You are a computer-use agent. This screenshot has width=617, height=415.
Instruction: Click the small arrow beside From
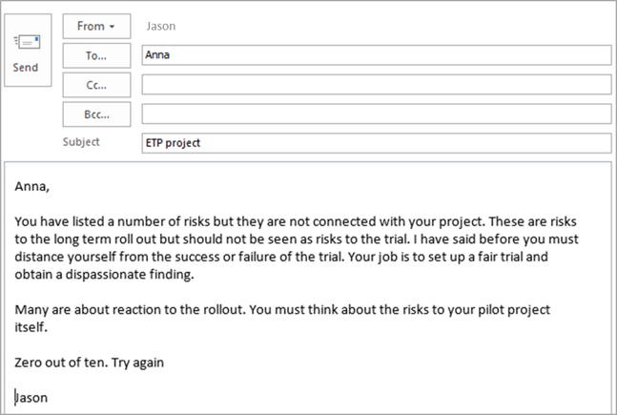[113, 27]
